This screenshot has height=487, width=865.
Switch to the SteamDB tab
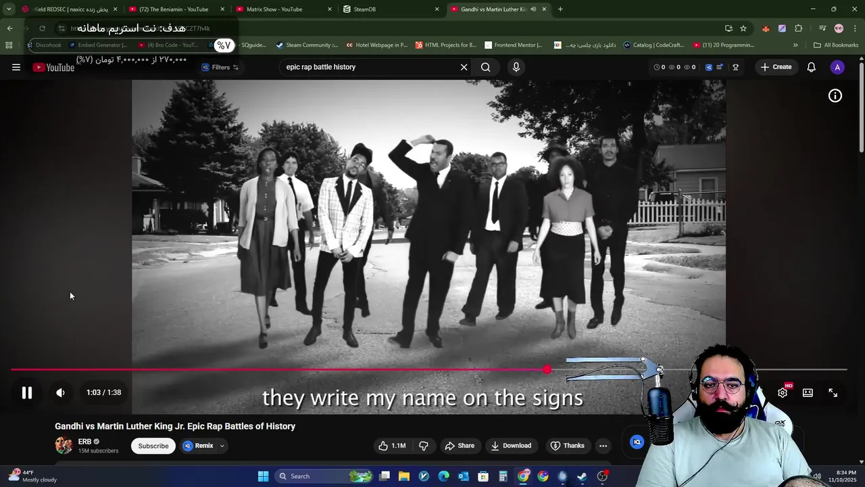click(391, 9)
